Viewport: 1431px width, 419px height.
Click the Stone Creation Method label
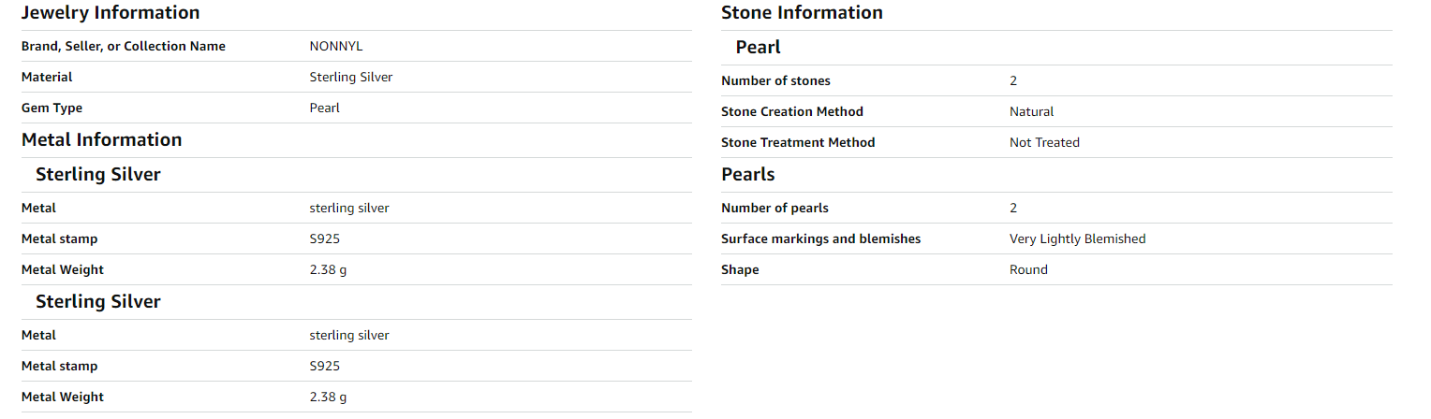click(x=792, y=112)
